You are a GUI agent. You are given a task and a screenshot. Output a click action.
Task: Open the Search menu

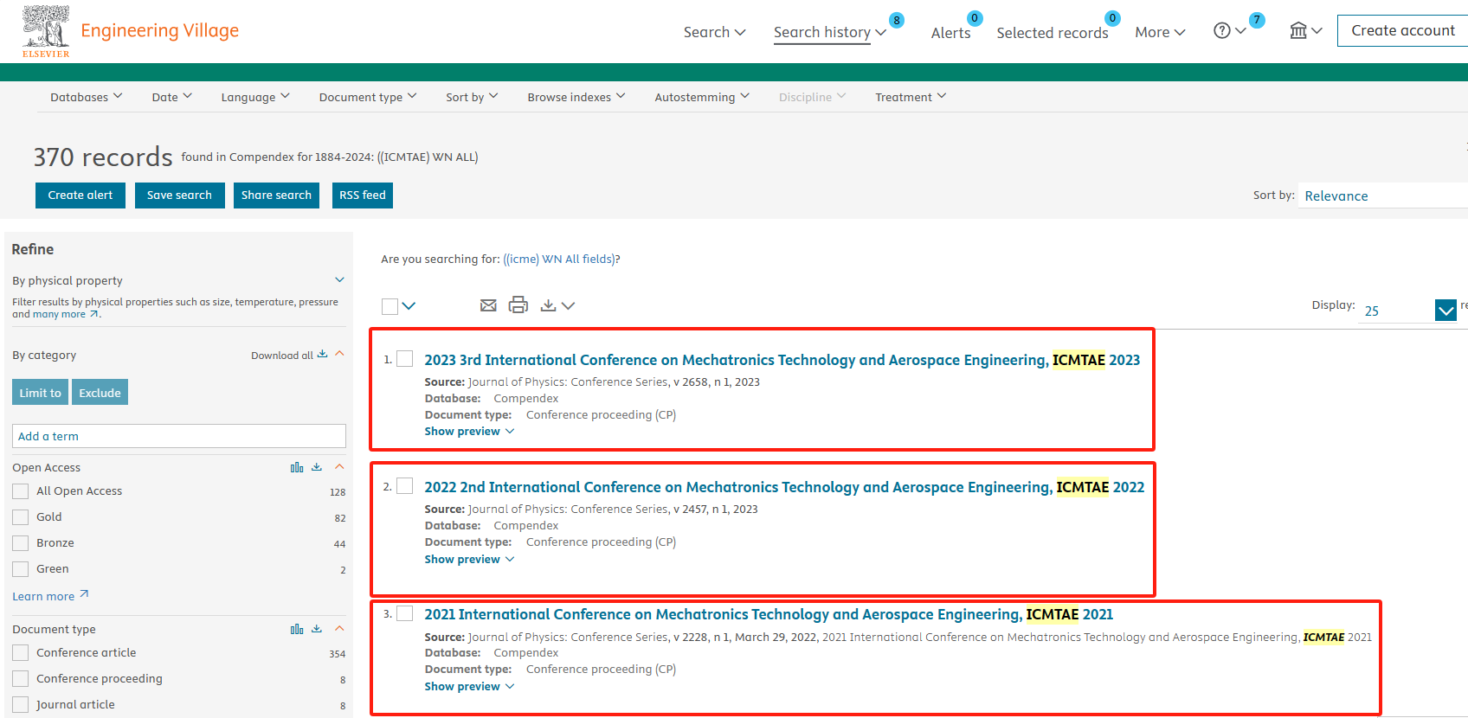714,32
